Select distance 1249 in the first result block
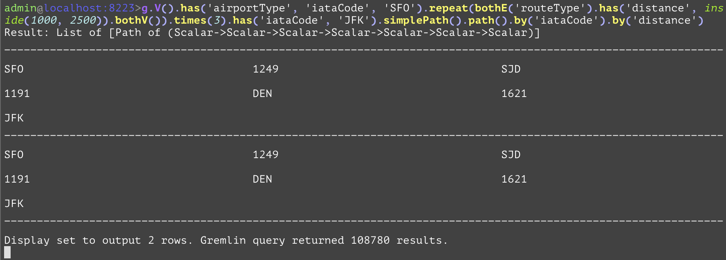The height and width of the screenshot is (260, 726). 265,69
